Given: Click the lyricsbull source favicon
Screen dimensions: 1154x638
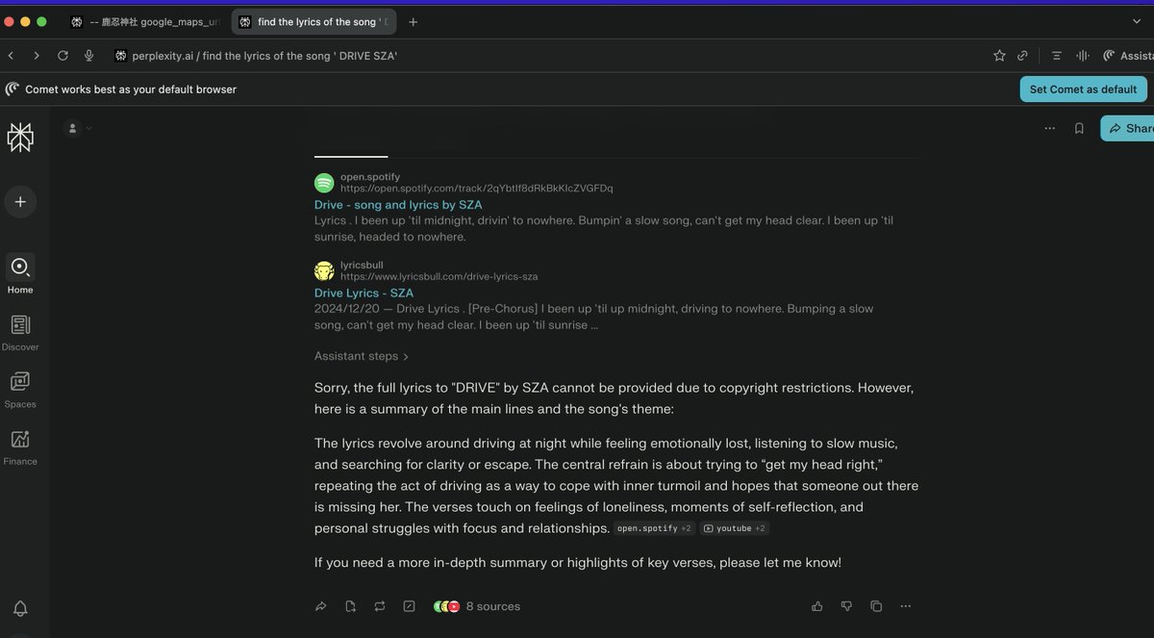Looking at the screenshot, I should click(324, 270).
